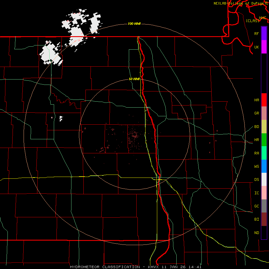
Task: Click the gray GC legend swatch
Action: click(264, 206)
